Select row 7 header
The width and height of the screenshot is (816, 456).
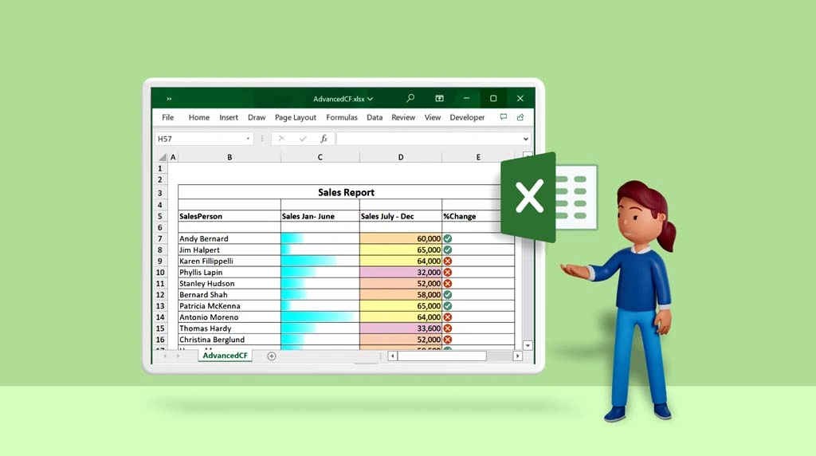[160, 239]
